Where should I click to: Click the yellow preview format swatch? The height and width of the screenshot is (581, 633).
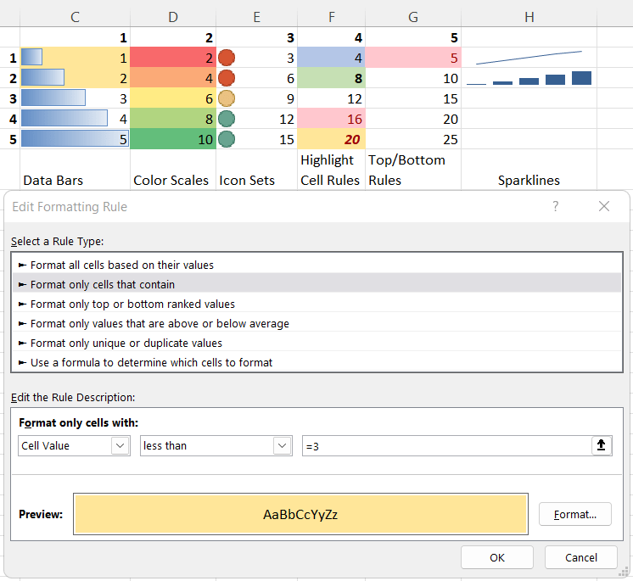tap(300, 514)
